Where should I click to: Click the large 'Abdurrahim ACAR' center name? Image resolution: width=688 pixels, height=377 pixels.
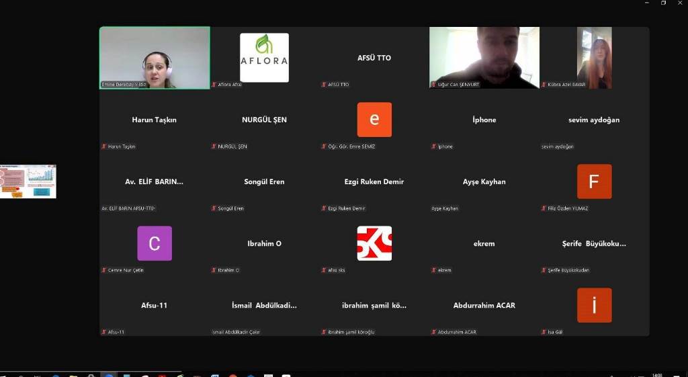(484, 305)
